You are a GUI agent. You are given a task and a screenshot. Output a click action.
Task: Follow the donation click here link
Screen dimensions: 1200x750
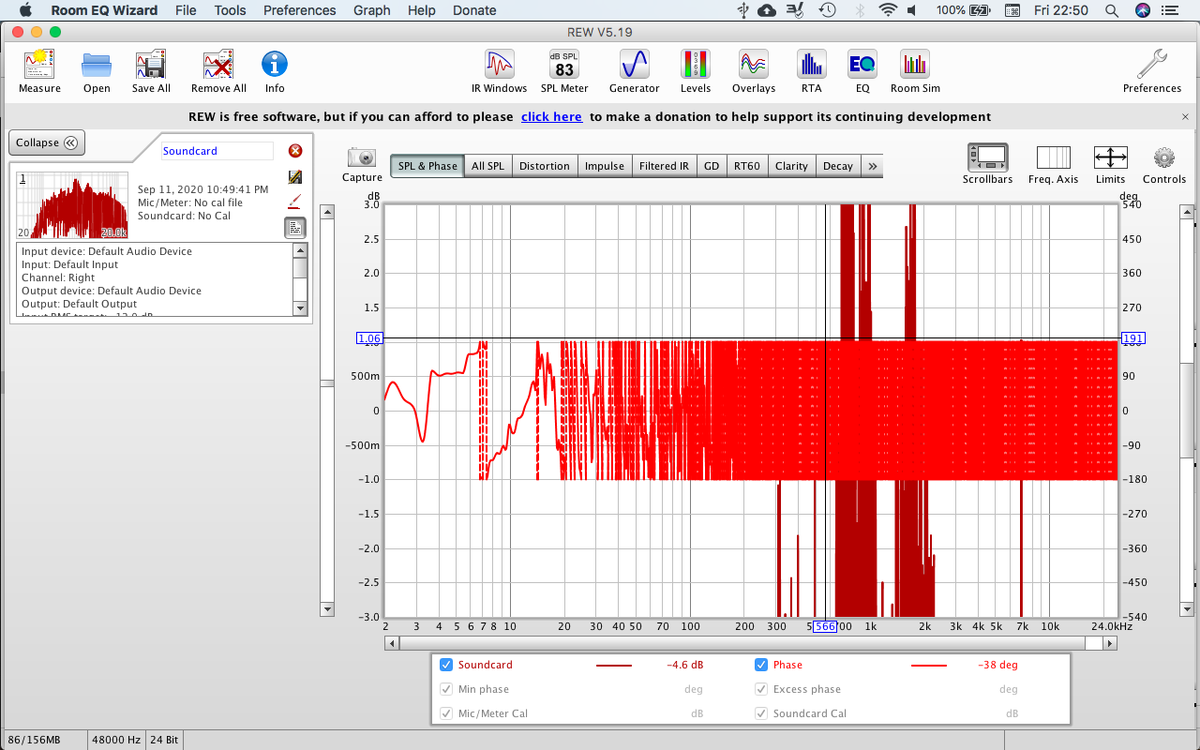pyautogui.click(x=551, y=117)
